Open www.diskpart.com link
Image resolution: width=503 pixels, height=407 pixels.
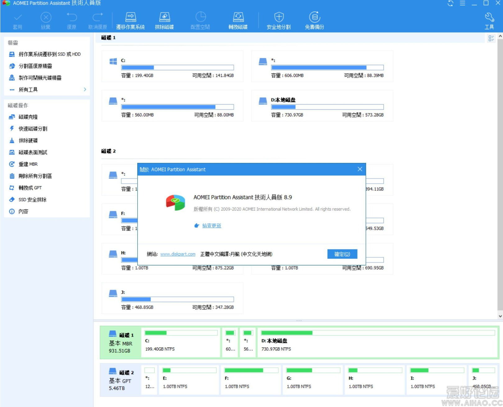coord(178,254)
